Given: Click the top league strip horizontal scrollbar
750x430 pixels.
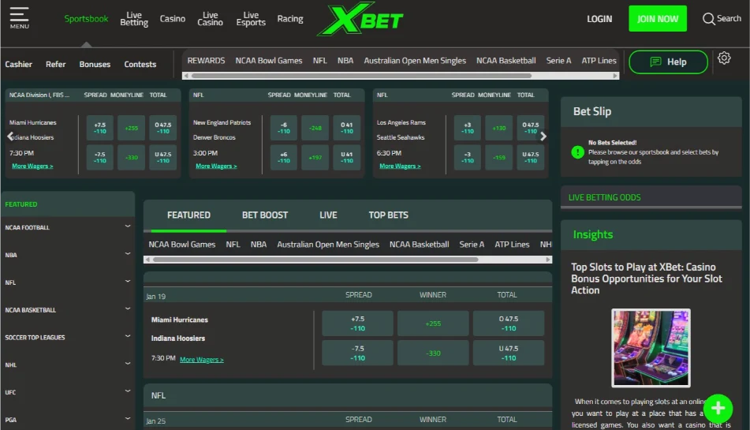Looking at the screenshot, I should click(x=362, y=76).
